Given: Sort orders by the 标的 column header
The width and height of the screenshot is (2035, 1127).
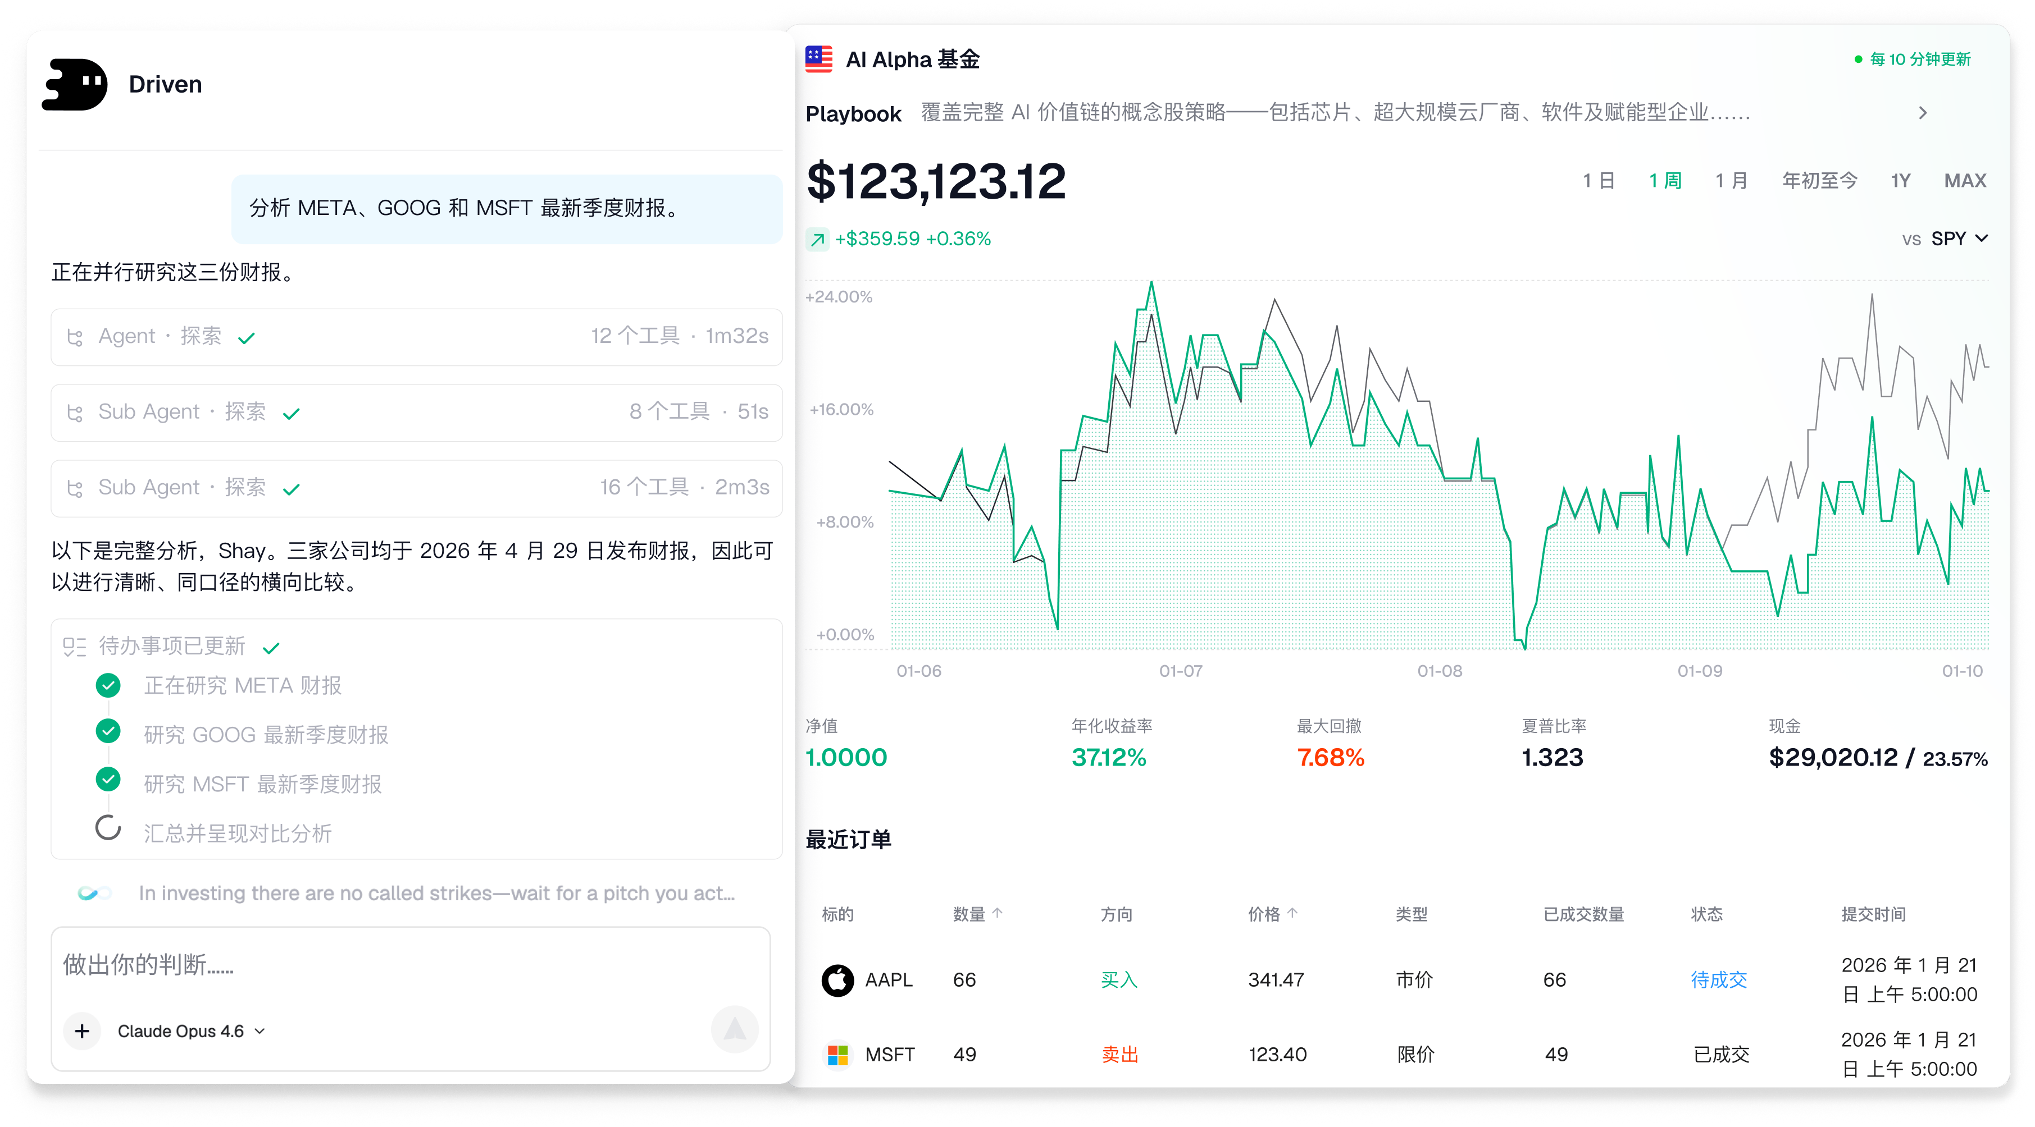Looking at the screenshot, I should pyautogui.click(x=837, y=914).
